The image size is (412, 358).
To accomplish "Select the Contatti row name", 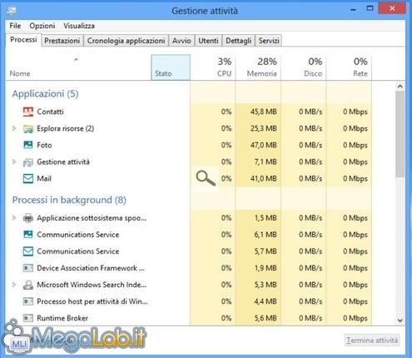I will tap(50, 112).
